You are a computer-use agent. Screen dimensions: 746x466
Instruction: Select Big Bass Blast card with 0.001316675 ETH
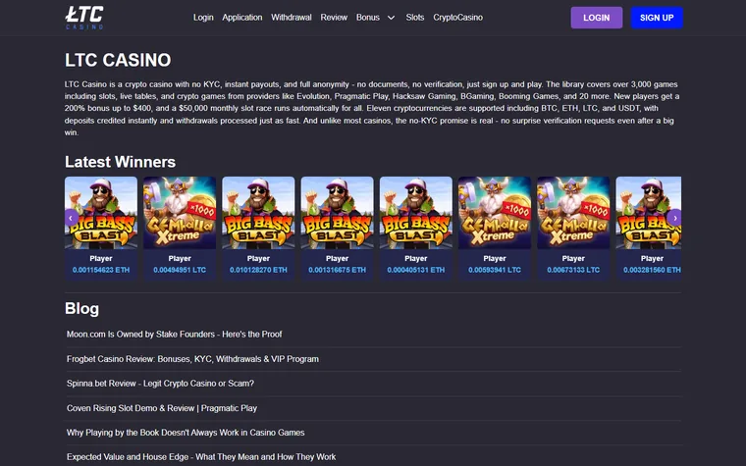tap(338, 229)
